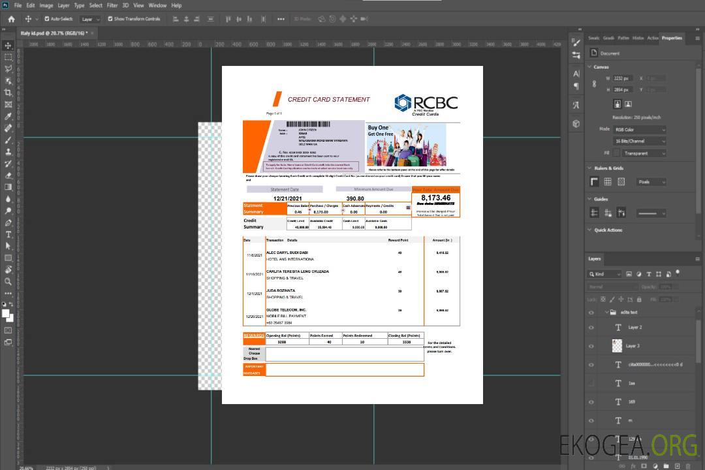Select the Eyedropper tool

(x=8, y=116)
